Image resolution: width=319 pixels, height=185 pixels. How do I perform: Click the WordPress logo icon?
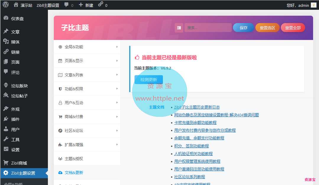(x=6, y=5)
